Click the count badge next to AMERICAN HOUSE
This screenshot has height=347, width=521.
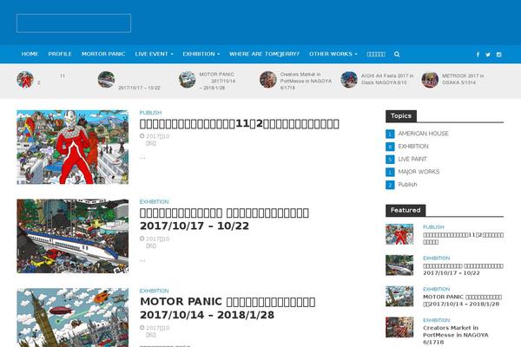[x=390, y=134]
